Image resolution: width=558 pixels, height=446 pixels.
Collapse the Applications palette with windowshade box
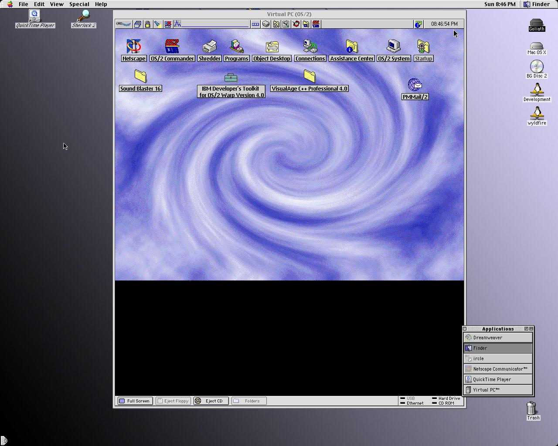[531, 329]
